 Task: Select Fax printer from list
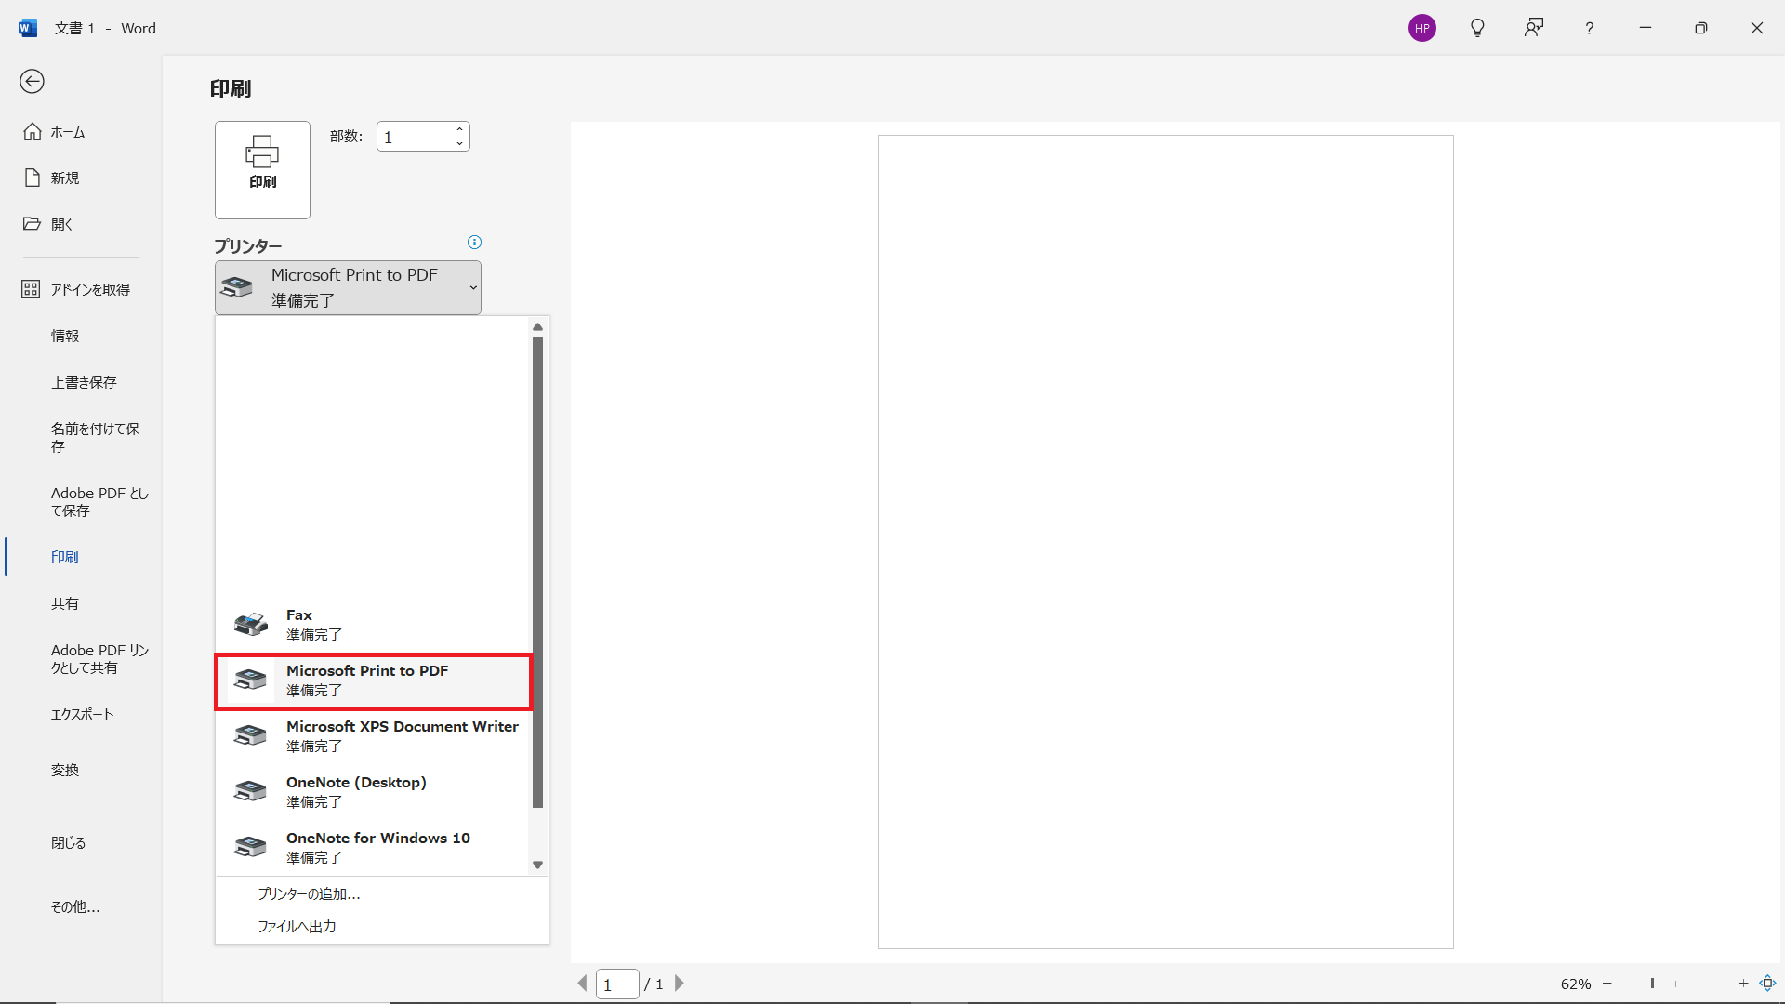[x=373, y=624]
